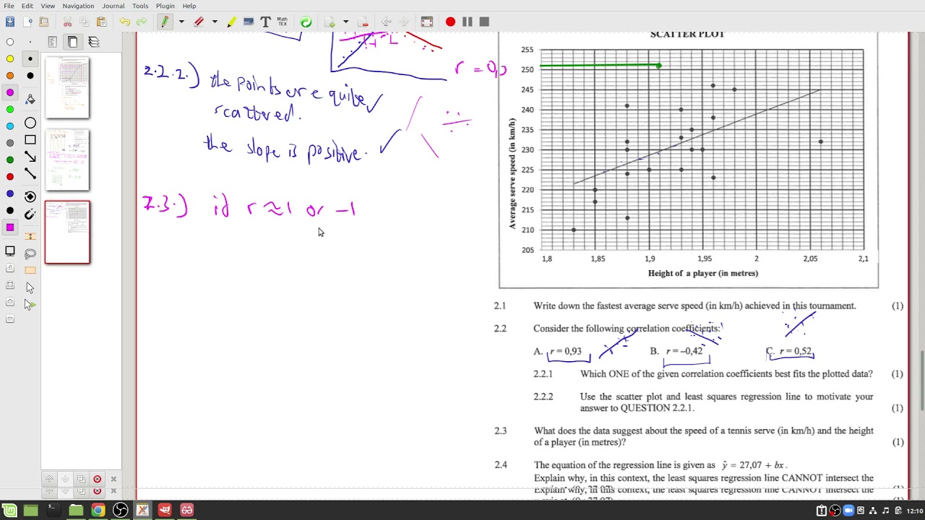
Task: Select the object selection arrow tool
Action: point(30,287)
